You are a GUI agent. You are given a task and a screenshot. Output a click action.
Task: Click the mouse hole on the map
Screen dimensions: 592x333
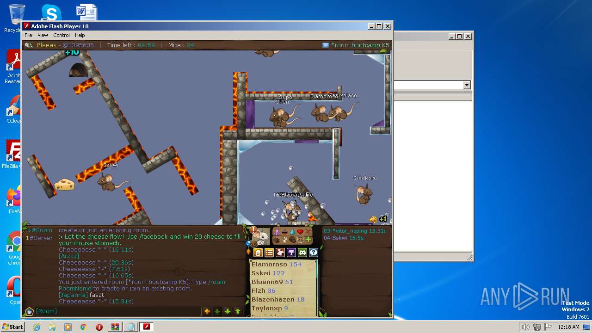[78, 70]
